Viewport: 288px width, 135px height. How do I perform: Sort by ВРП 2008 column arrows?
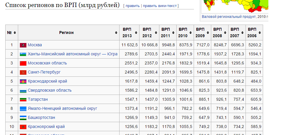(x=225, y=33)
